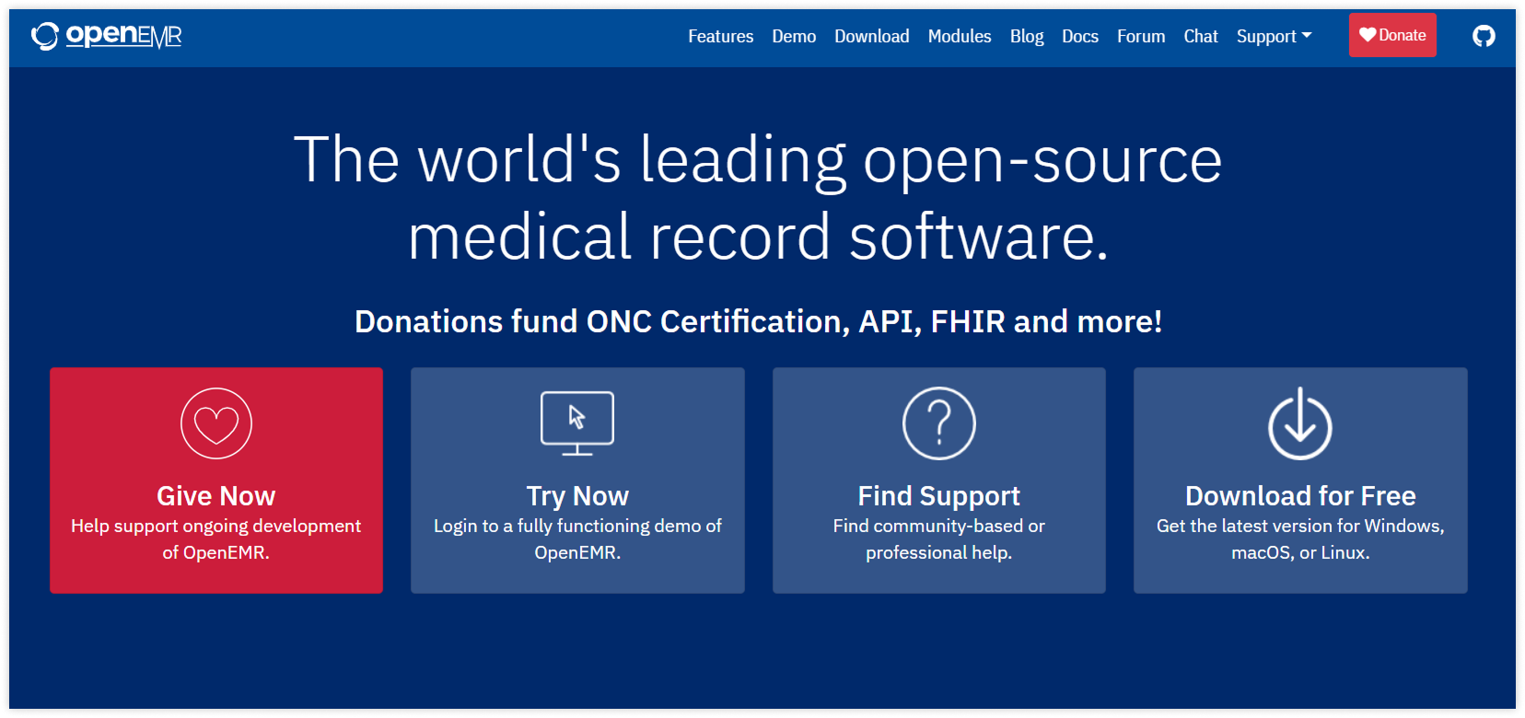Click the Try Now heading
Screen dimensions: 1525x718
(x=577, y=496)
